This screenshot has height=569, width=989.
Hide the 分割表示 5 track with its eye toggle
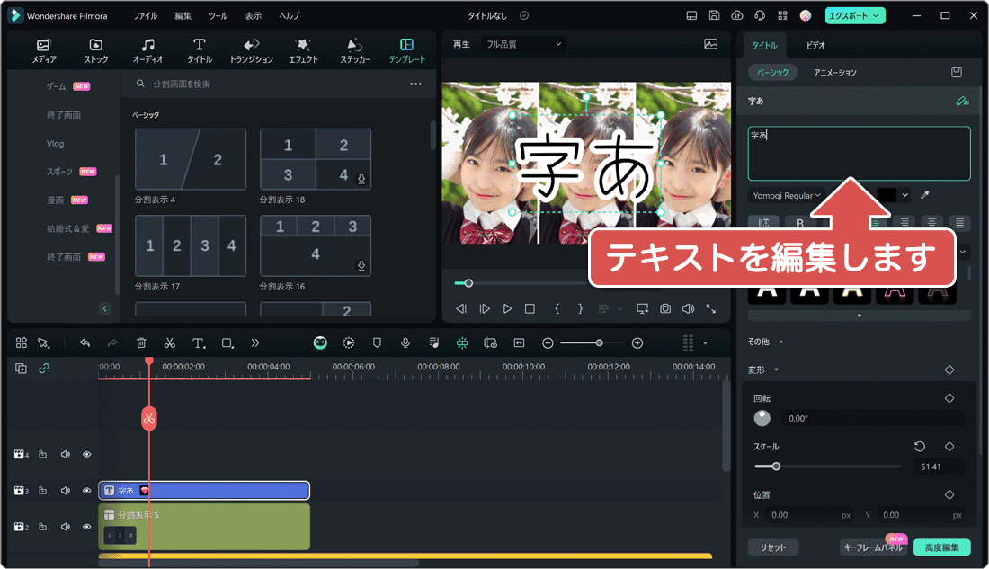pyautogui.click(x=86, y=526)
